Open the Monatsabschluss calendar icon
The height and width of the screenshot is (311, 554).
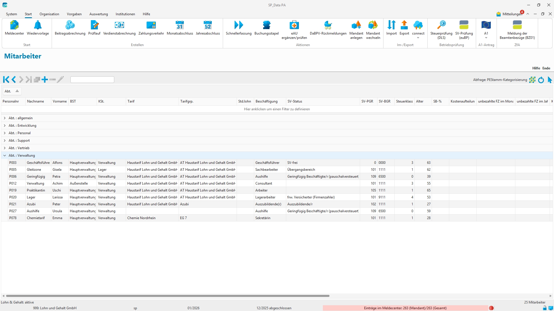tap(179, 25)
